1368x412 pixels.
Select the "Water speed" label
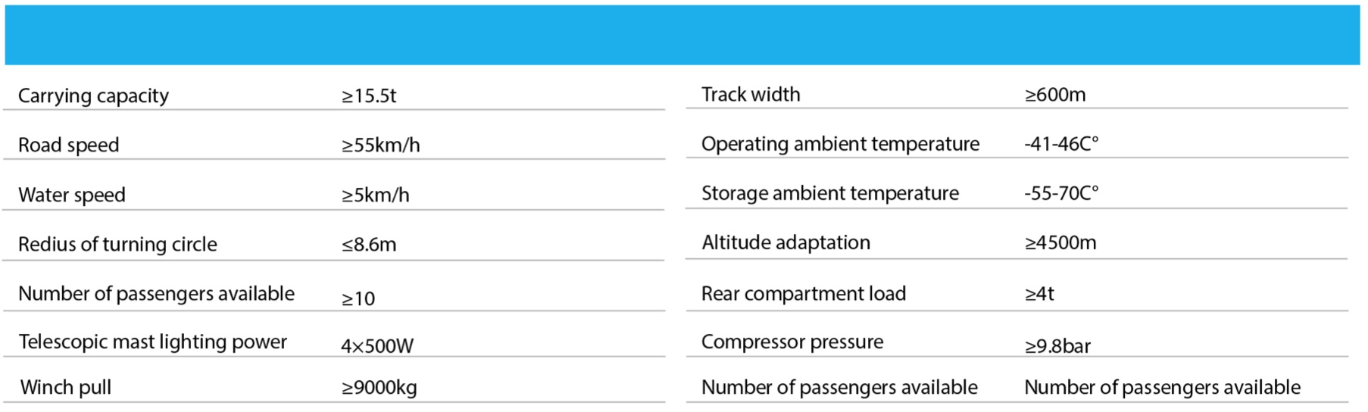(72, 195)
